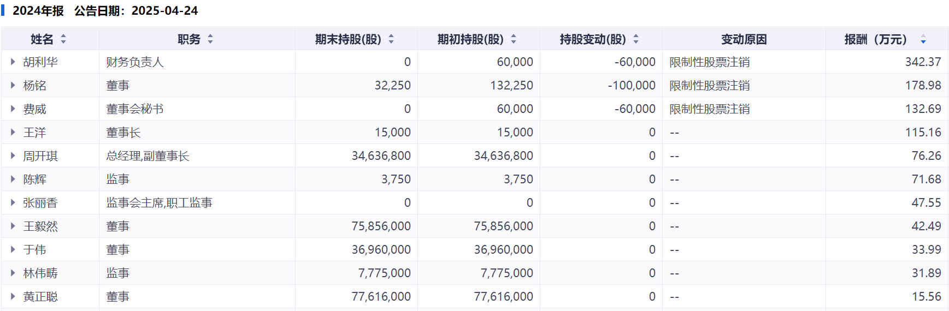Sort by 期初持股(股) arrows
This screenshot has width=949, height=311.
point(514,39)
